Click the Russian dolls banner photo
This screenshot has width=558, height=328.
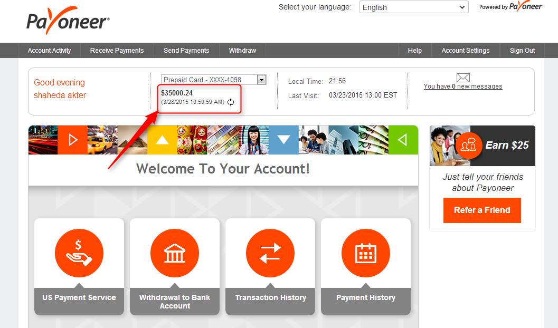[192, 140]
